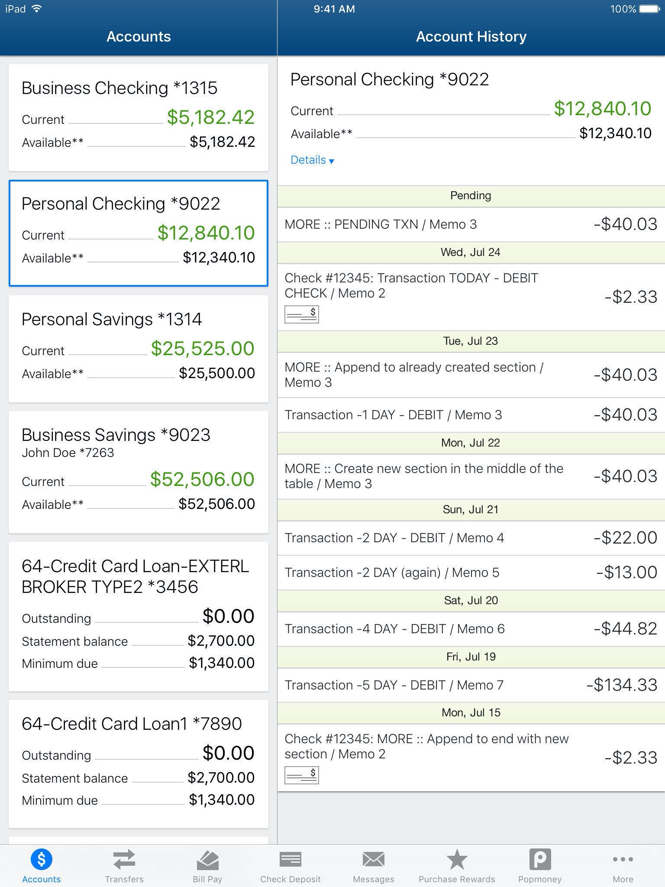Open Bill Pay icon
Screen dimensions: 665x887
(207, 861)
